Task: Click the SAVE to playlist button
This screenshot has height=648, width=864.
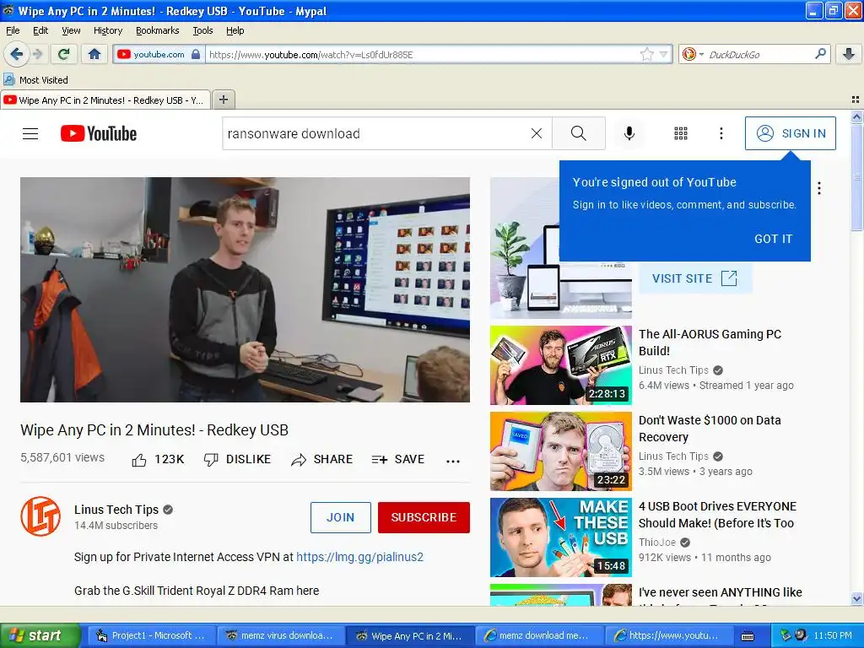Action: pos(398,459)
